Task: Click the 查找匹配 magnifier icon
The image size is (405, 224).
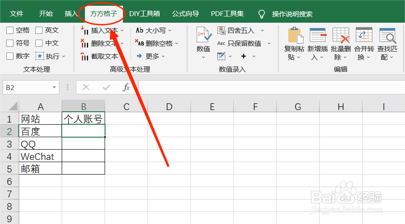Action: tap(388, 35)
